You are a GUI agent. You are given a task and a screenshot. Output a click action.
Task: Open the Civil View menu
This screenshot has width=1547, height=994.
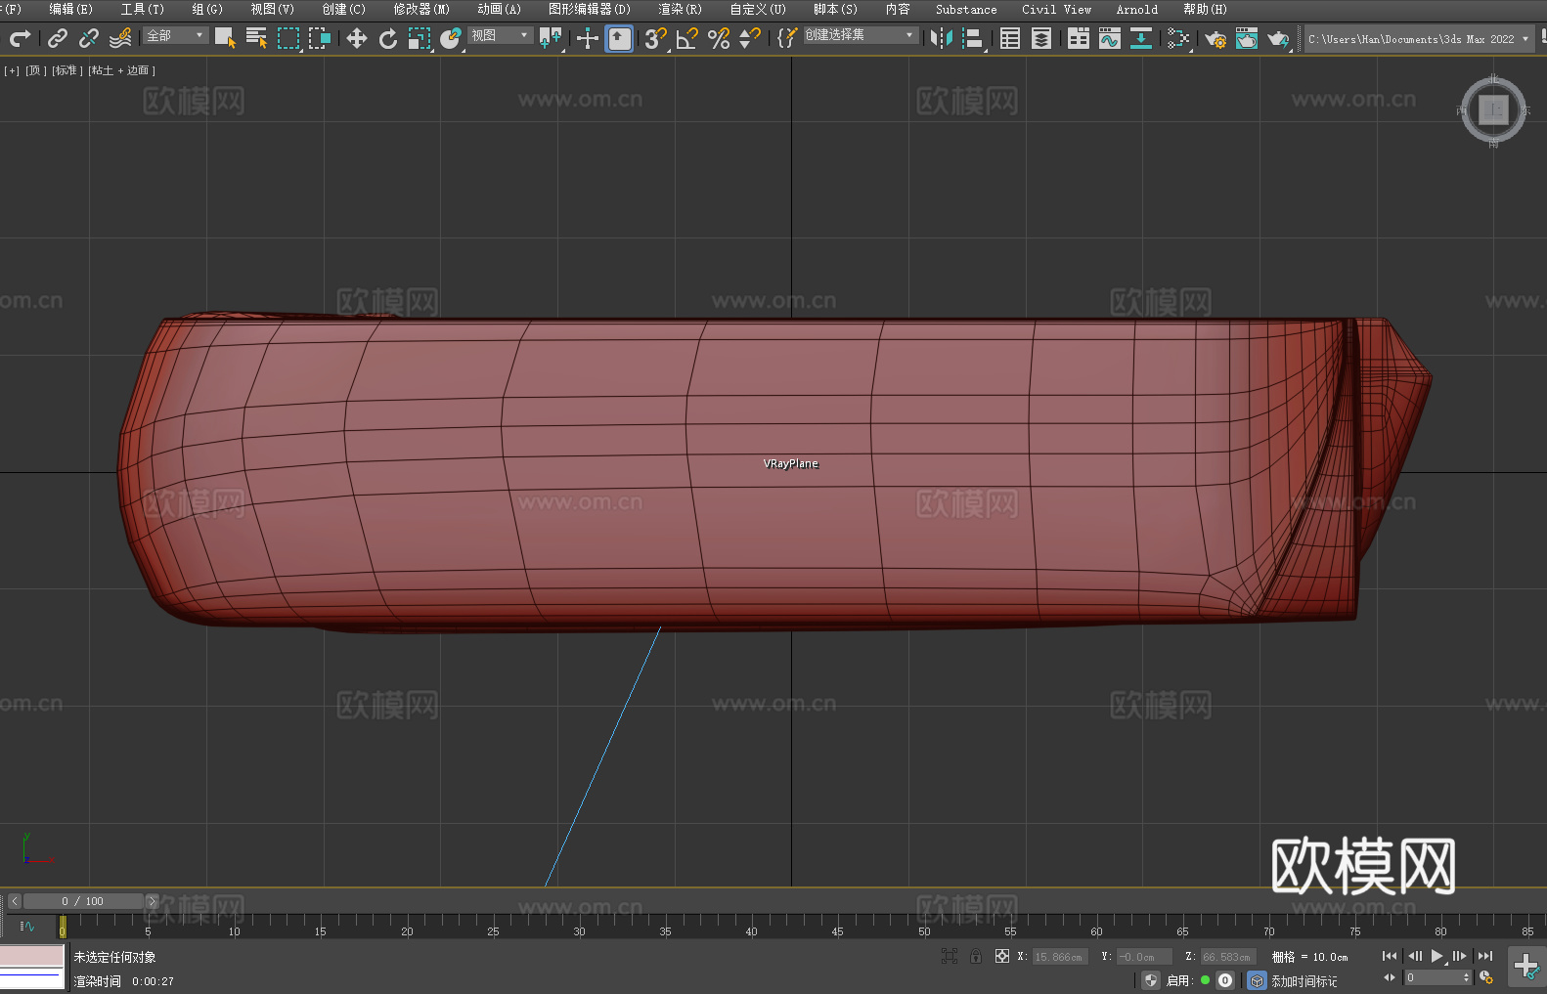click(1056, 9)
